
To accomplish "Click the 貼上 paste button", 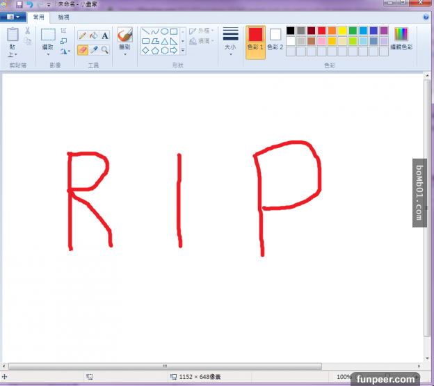I will click(x=13, y=42).
